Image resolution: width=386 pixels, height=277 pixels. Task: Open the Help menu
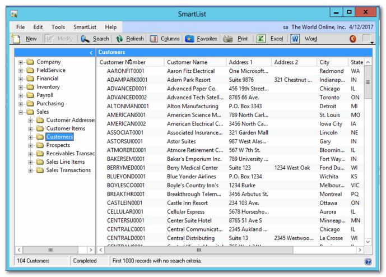(x=111, y=27)
